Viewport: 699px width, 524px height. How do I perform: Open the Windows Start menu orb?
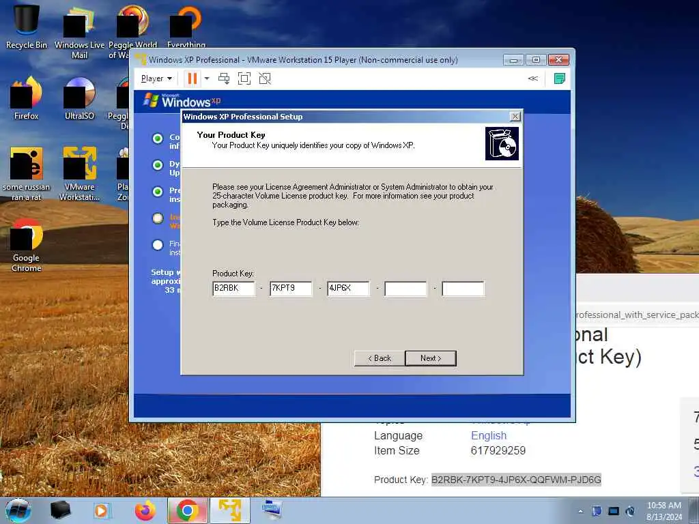[18, 510]
